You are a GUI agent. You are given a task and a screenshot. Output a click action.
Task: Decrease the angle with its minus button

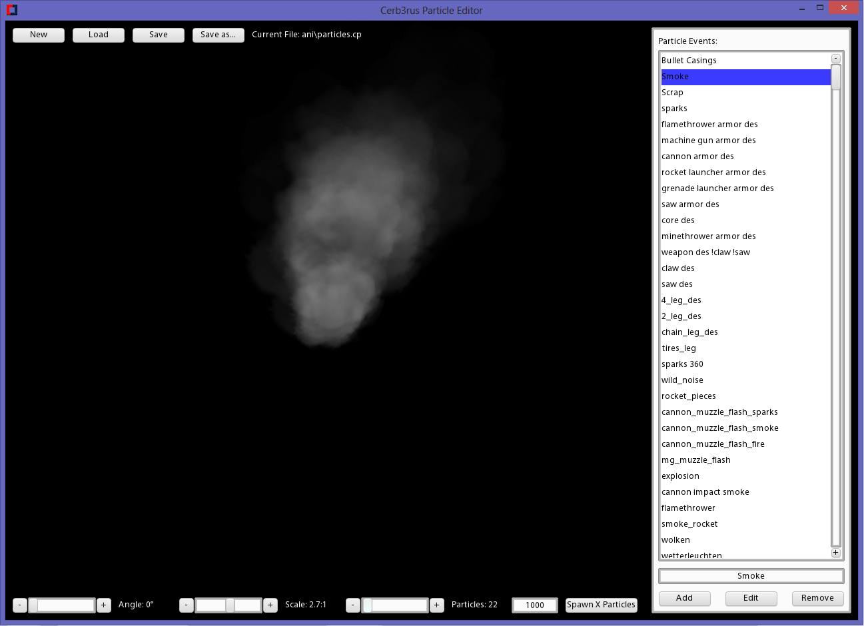click(x=19, y=605)
